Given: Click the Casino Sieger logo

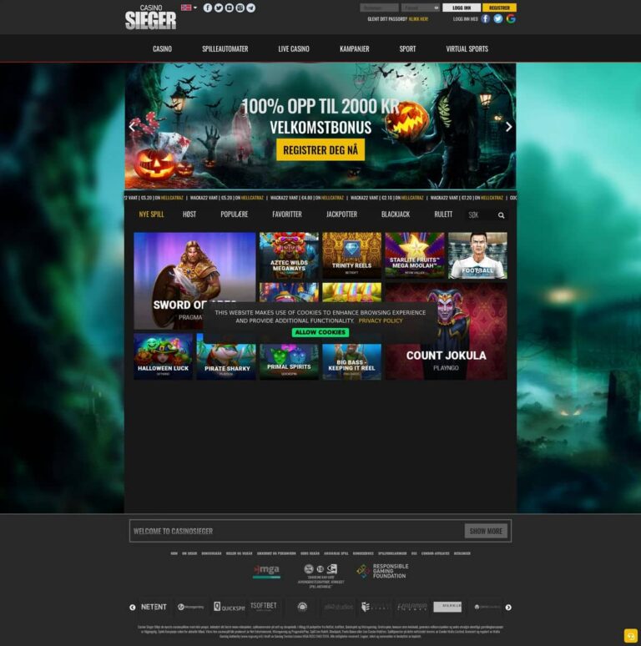Looking at the screenshot, I should (150, 18).
